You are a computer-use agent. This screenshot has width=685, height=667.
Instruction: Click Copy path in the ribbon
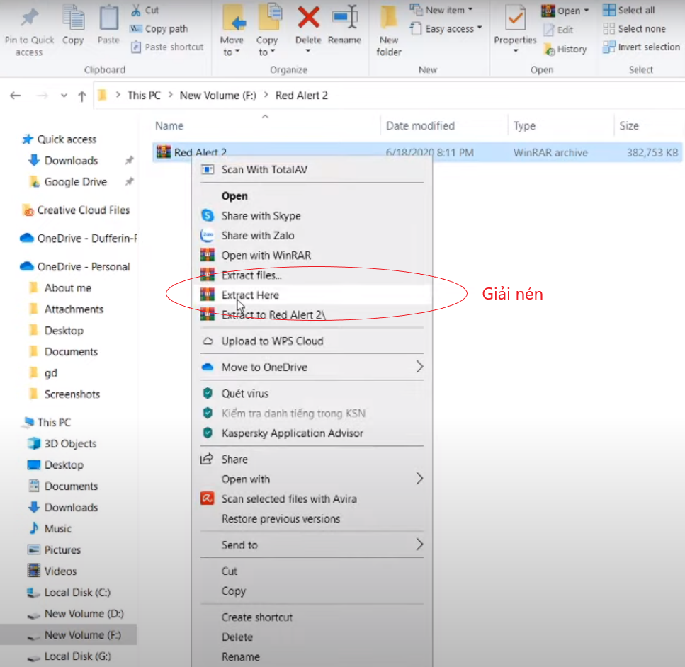159,29
